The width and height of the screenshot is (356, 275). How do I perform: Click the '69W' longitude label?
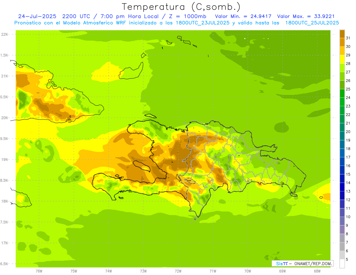pyautogui.click(x=282, y=271)
